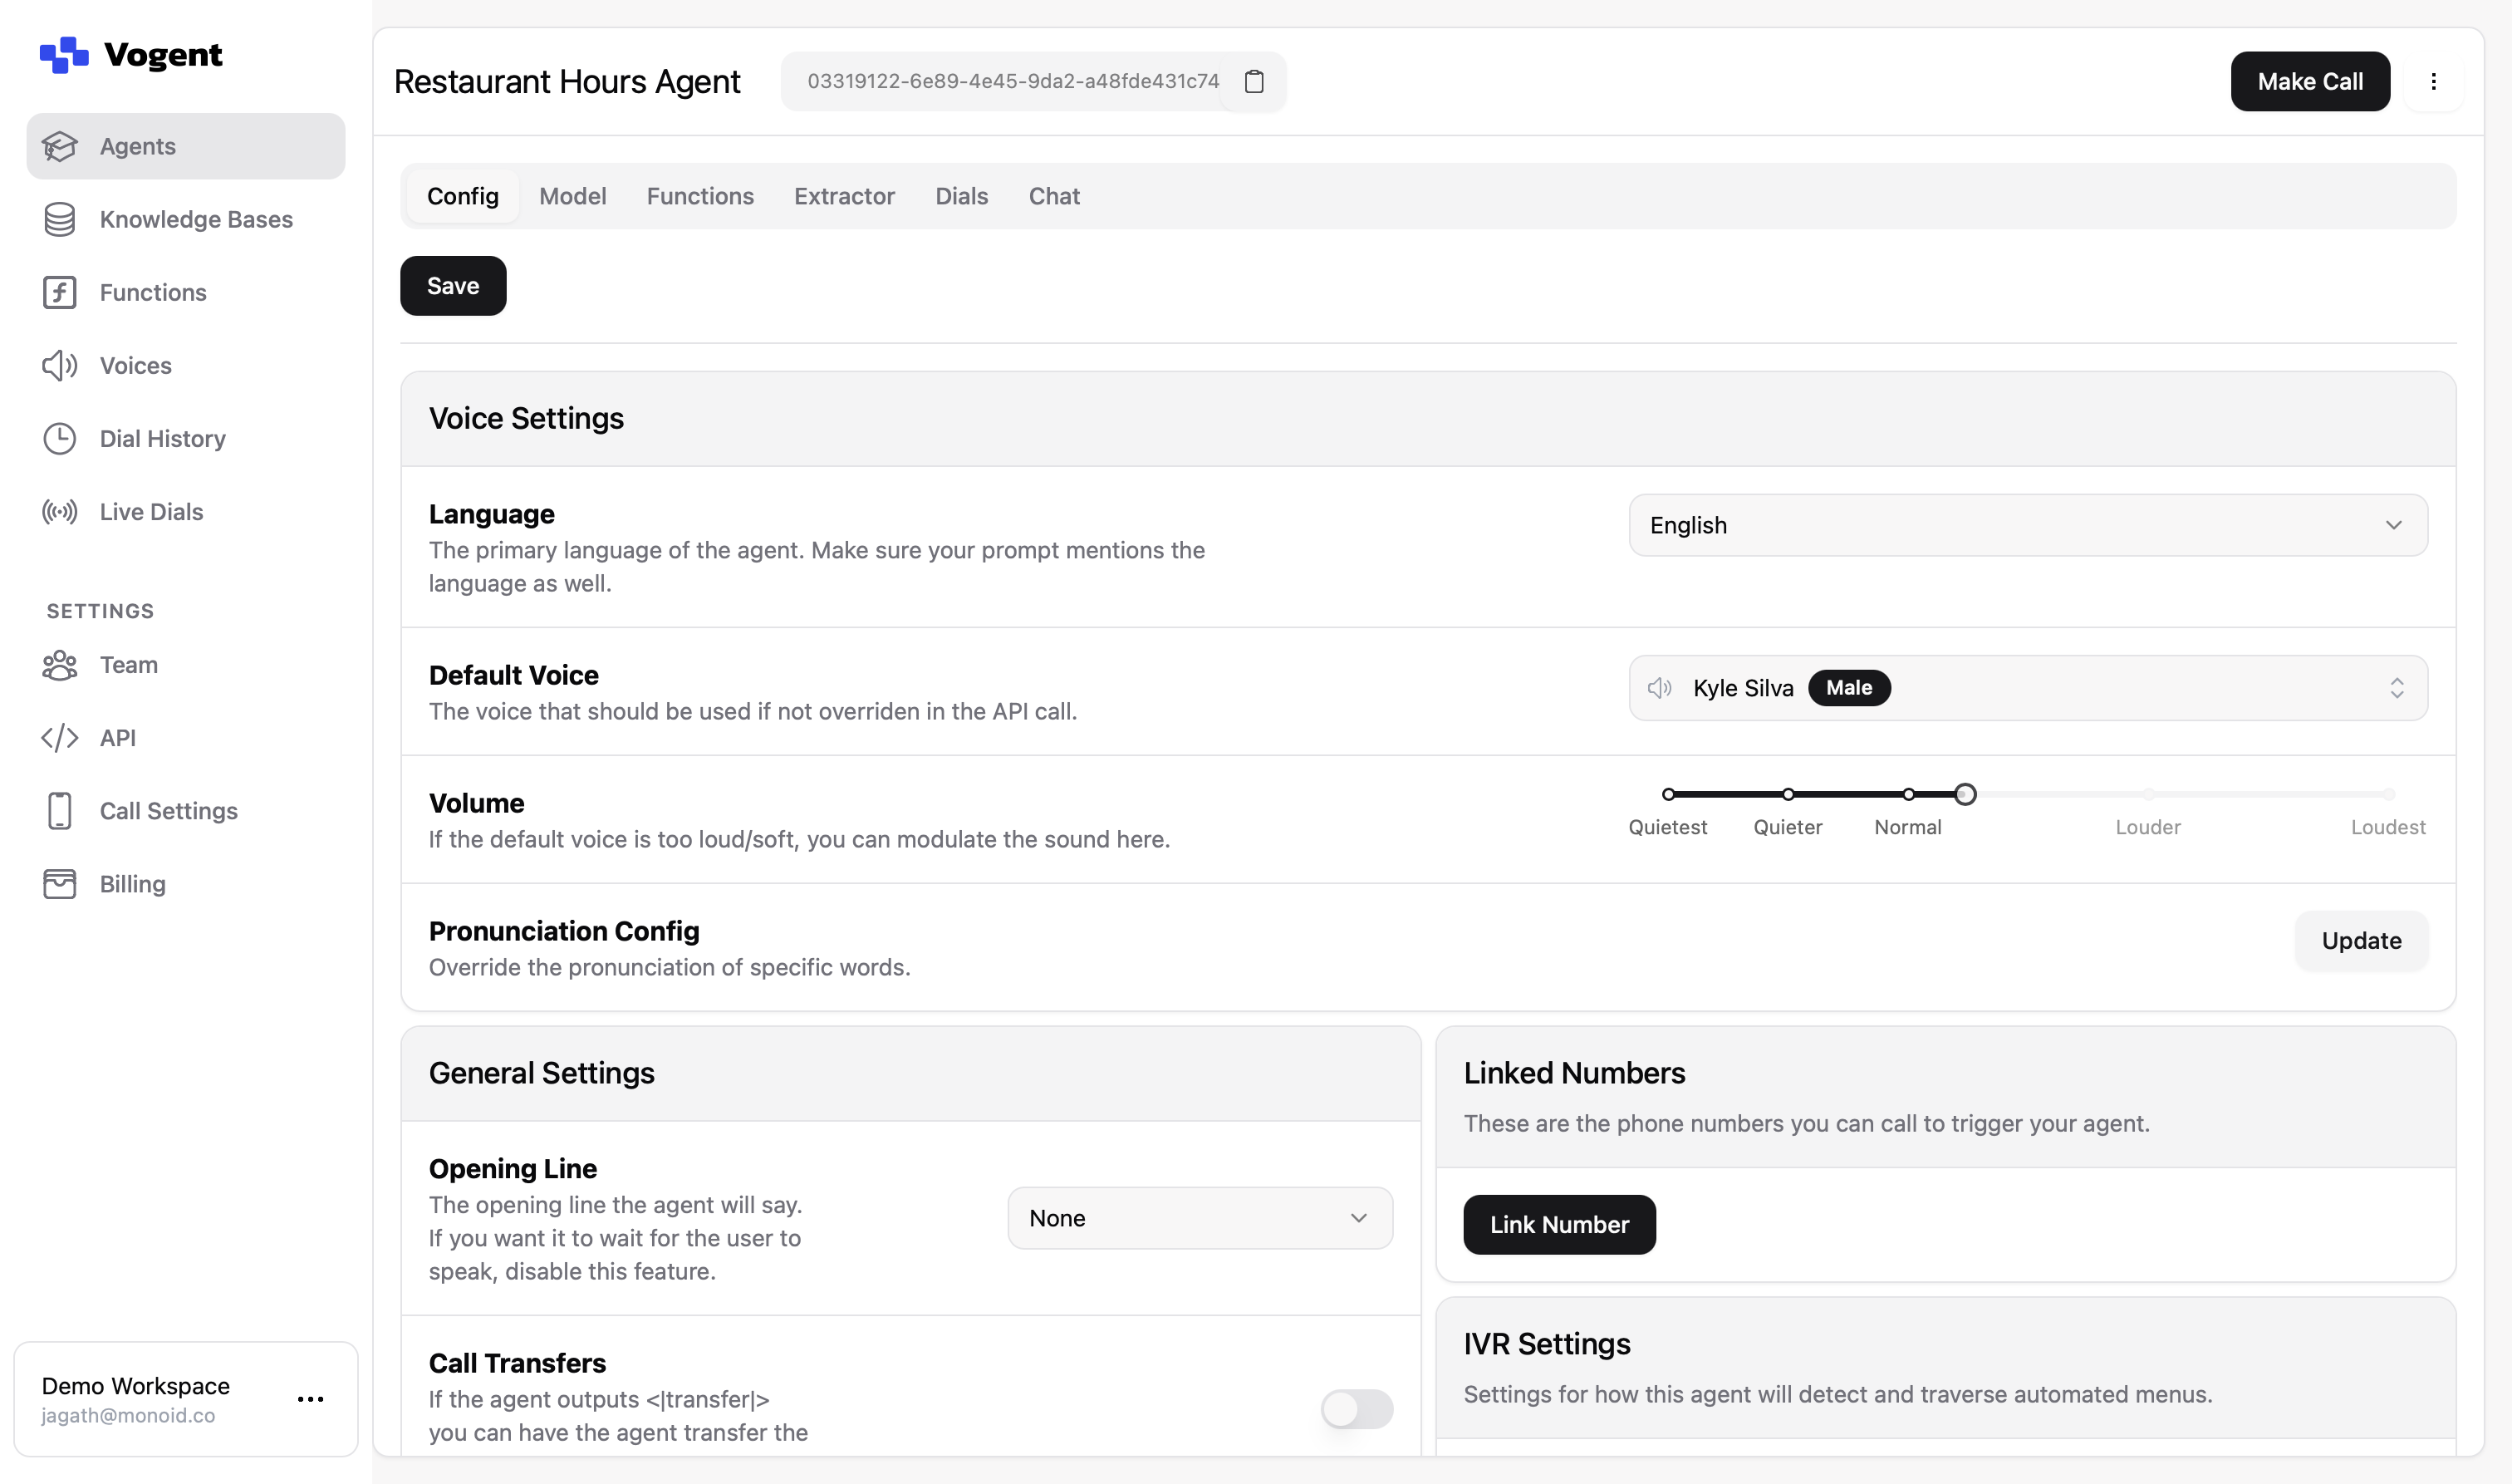Set volume slider to Louder

[2148, 794]
